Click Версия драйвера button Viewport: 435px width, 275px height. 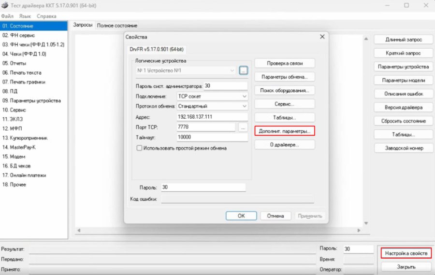pyautogui.click(x=404, y=108)
